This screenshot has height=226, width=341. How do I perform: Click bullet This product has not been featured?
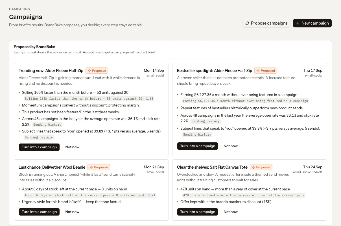71,112
